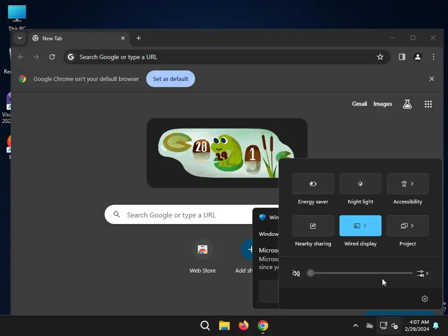Open Chrome profile avatar icon
448x336 pixels.
point(418,57)
